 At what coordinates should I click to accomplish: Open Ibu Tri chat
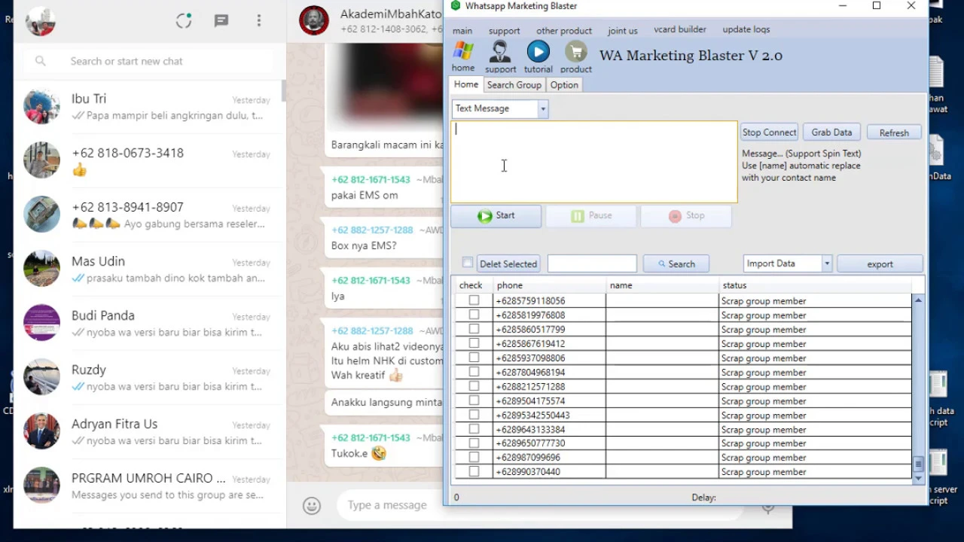click(149, 106)
